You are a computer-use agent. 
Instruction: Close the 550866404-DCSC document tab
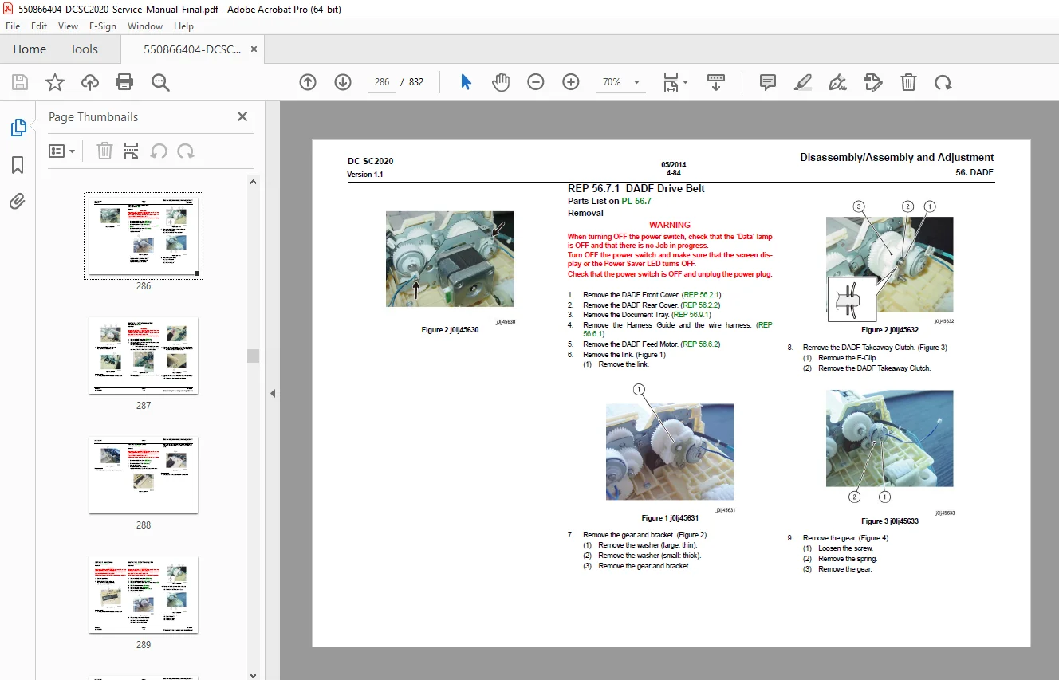tap(254, 49)
